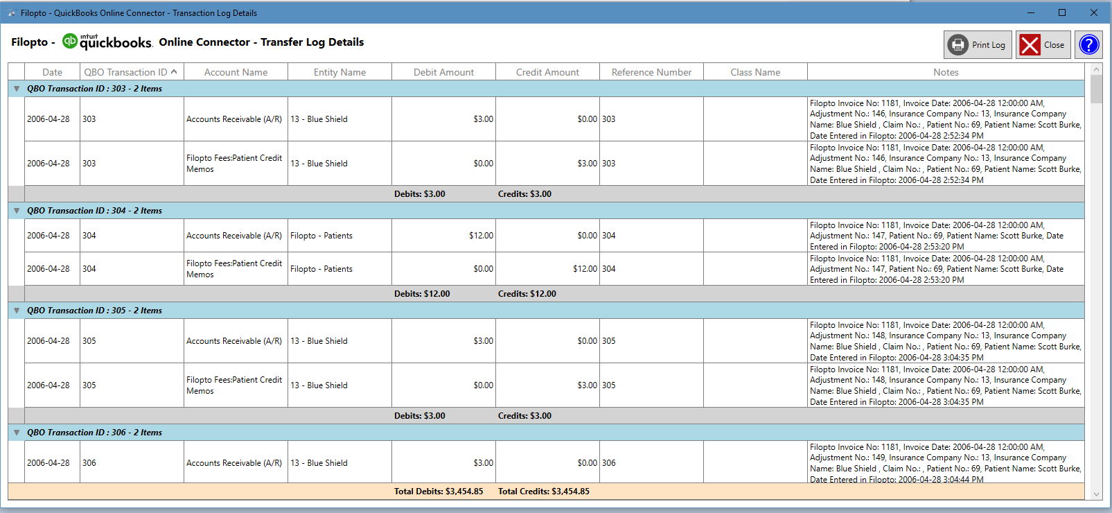
Task: Collapse QBO Transaction ID 304 group
Action: tap(17, 211)
